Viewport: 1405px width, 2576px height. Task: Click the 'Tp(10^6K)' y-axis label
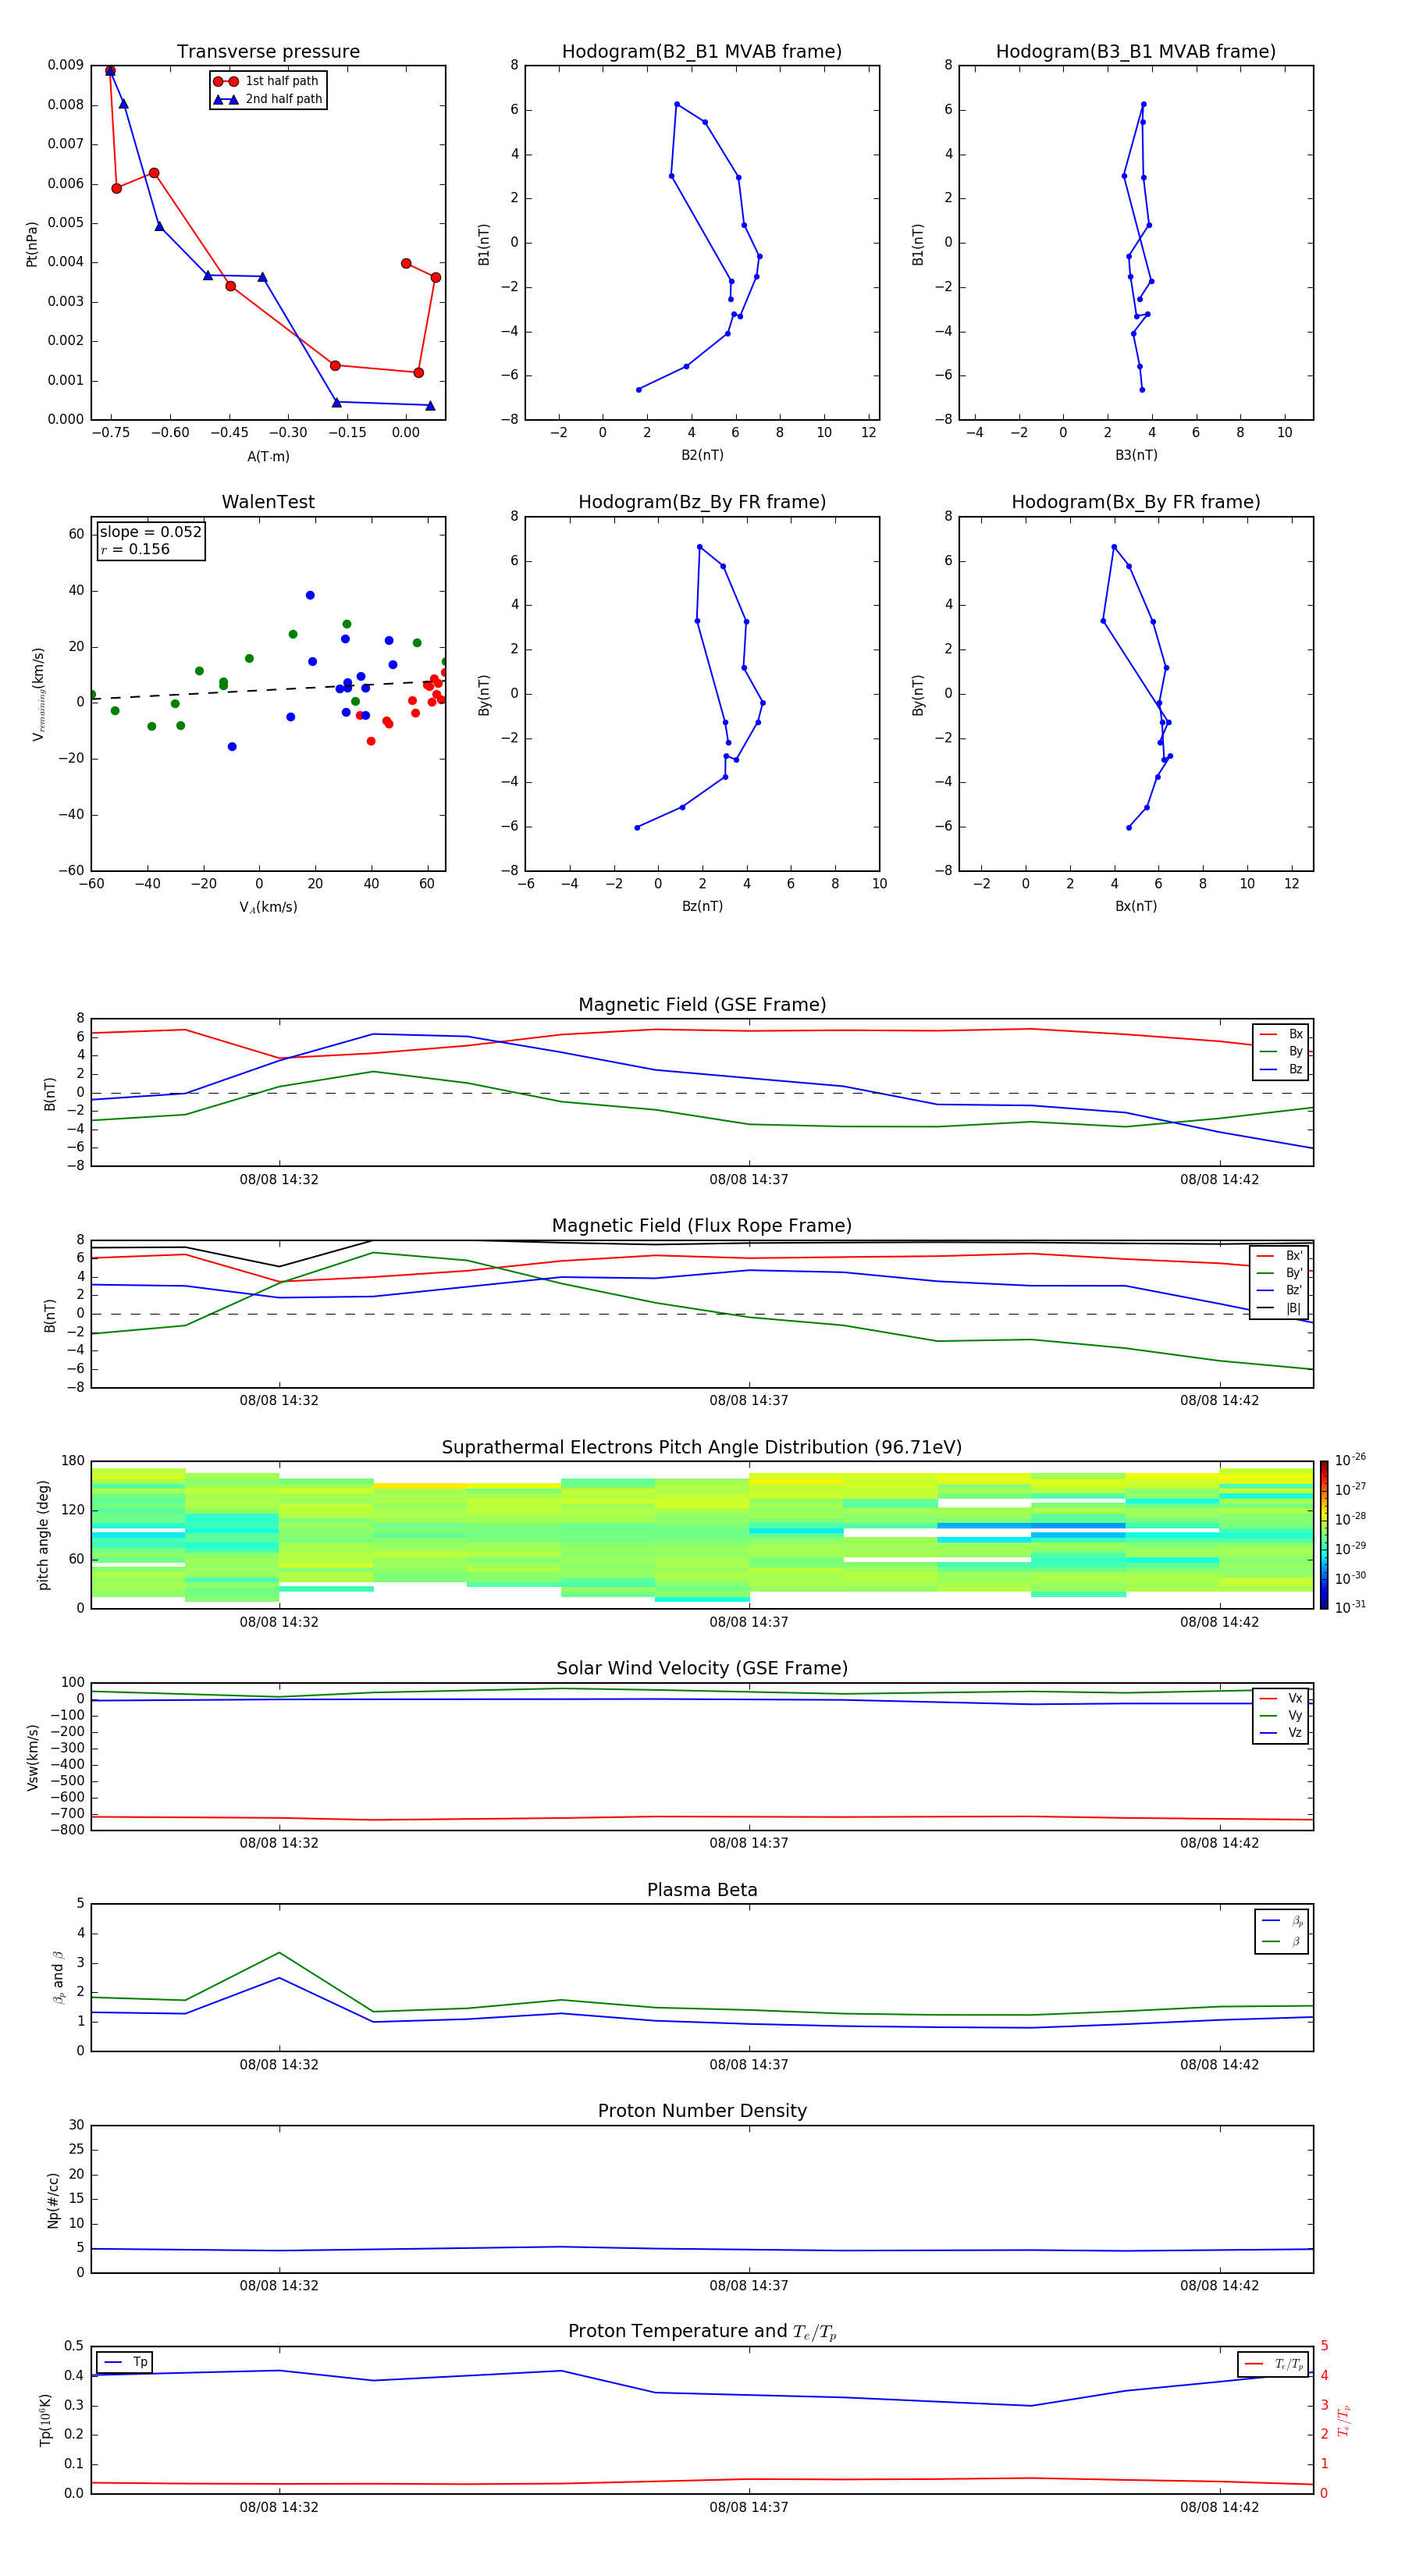(x=45, y=2420)
